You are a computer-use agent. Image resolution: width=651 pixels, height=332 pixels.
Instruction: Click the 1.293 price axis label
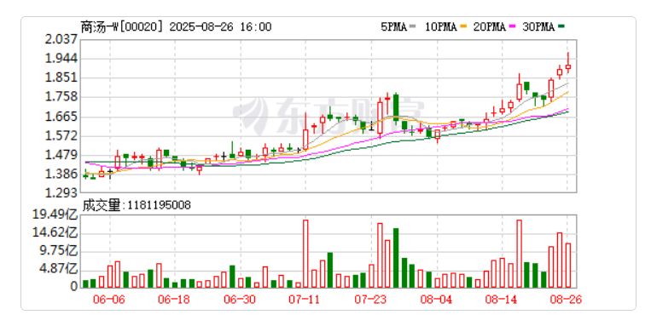point(61,192)
